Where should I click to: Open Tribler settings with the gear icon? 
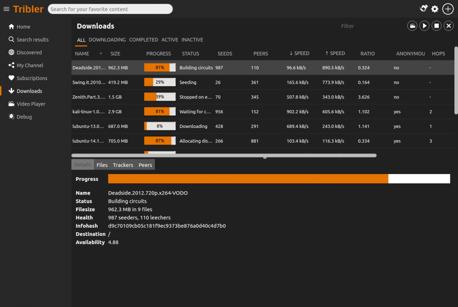(434, 9)
